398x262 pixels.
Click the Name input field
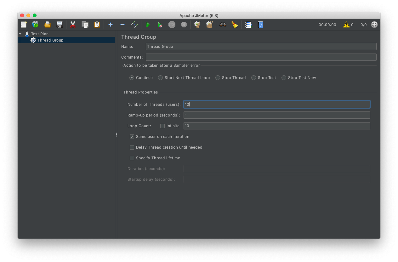[261, 46]
